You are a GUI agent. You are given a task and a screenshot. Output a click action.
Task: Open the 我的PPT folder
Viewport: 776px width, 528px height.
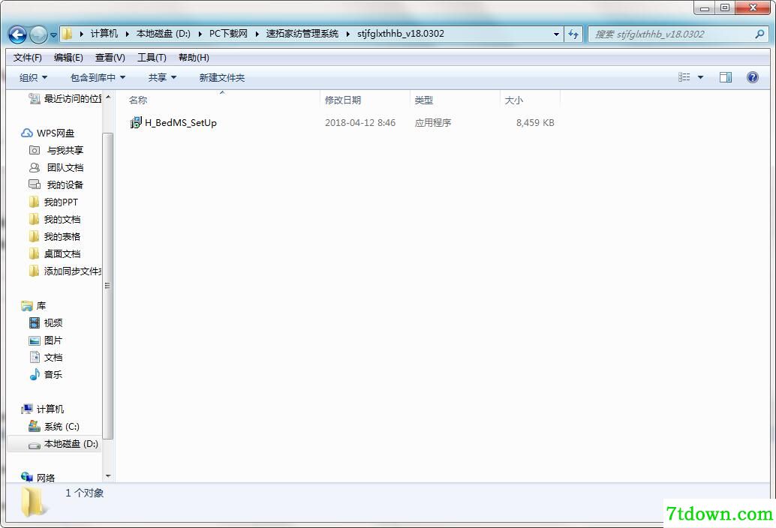coord(53,202)
